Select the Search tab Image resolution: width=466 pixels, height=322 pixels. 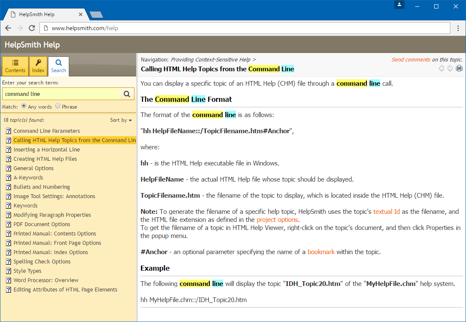coord(59,66)
